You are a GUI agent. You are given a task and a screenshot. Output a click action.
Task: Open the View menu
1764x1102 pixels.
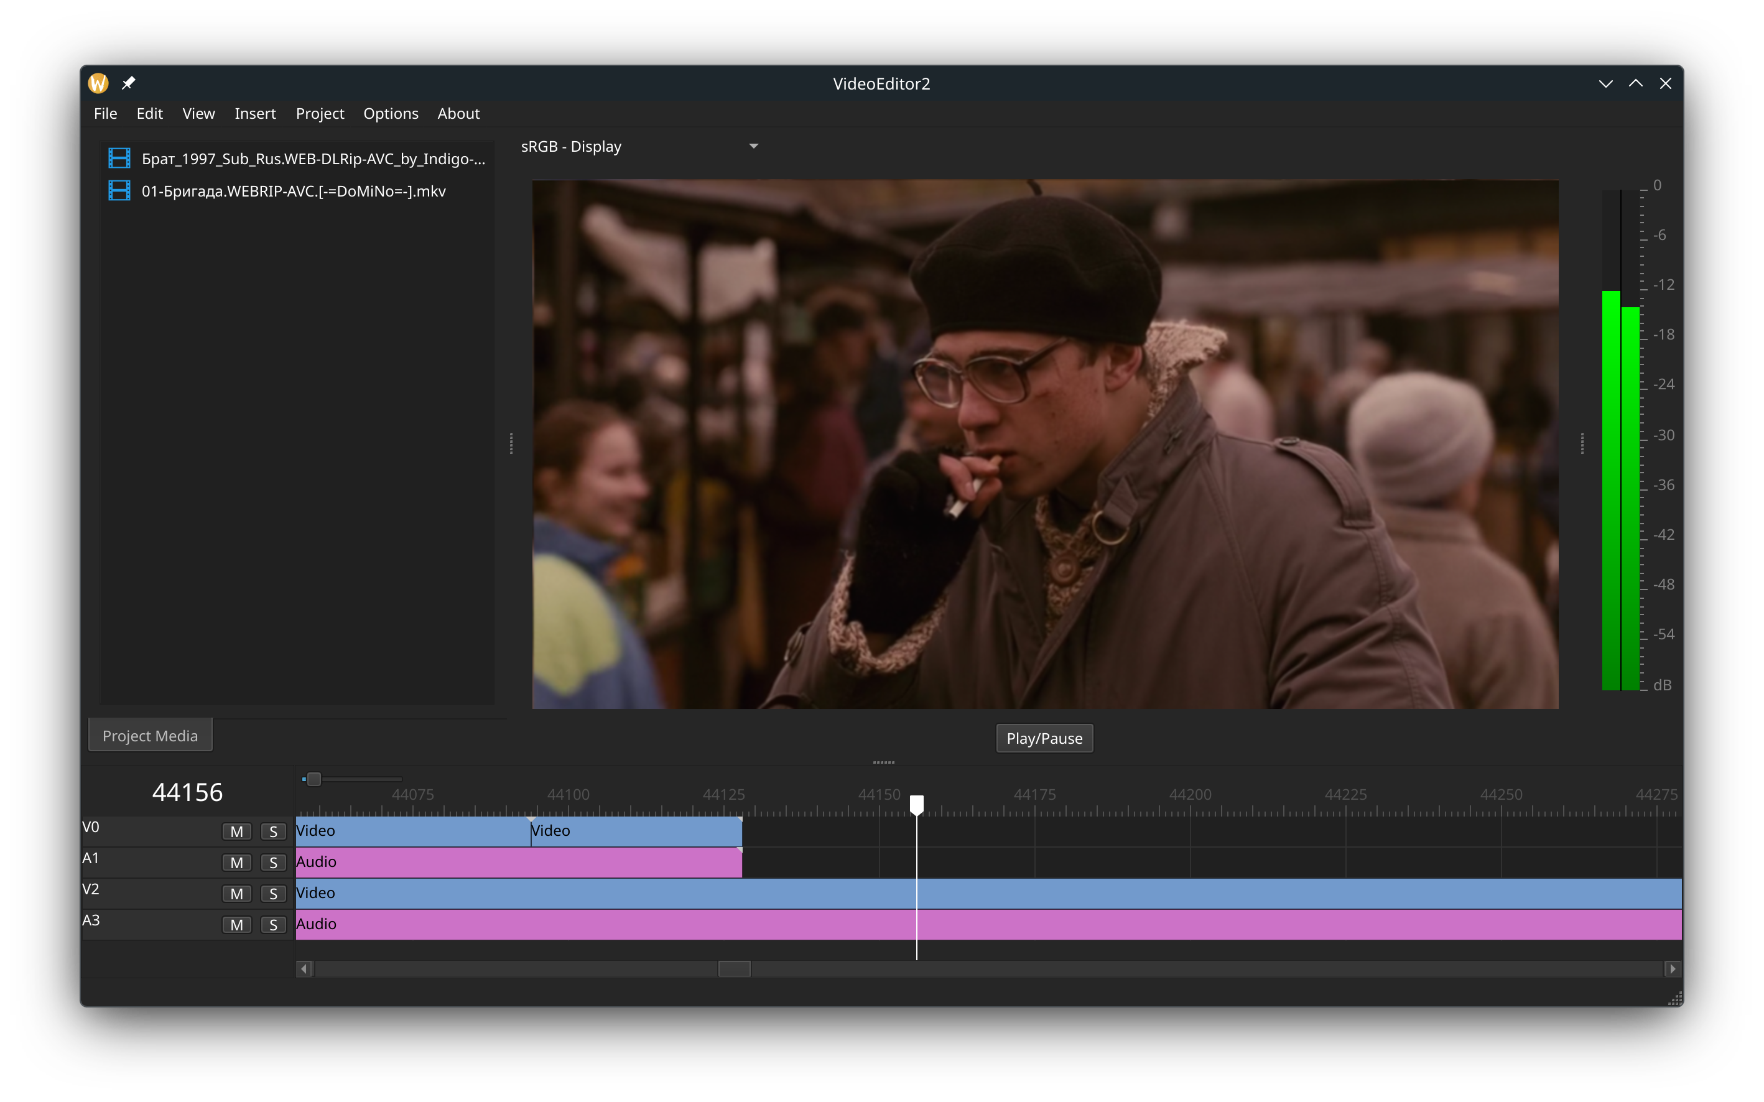coord(198,114)
